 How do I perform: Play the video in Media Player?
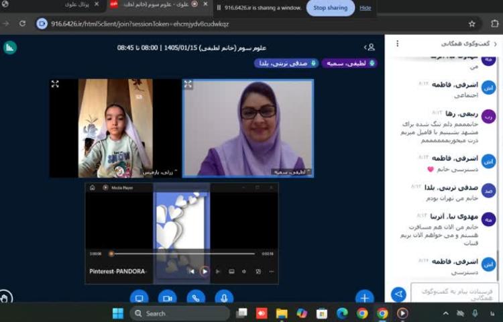205,271
